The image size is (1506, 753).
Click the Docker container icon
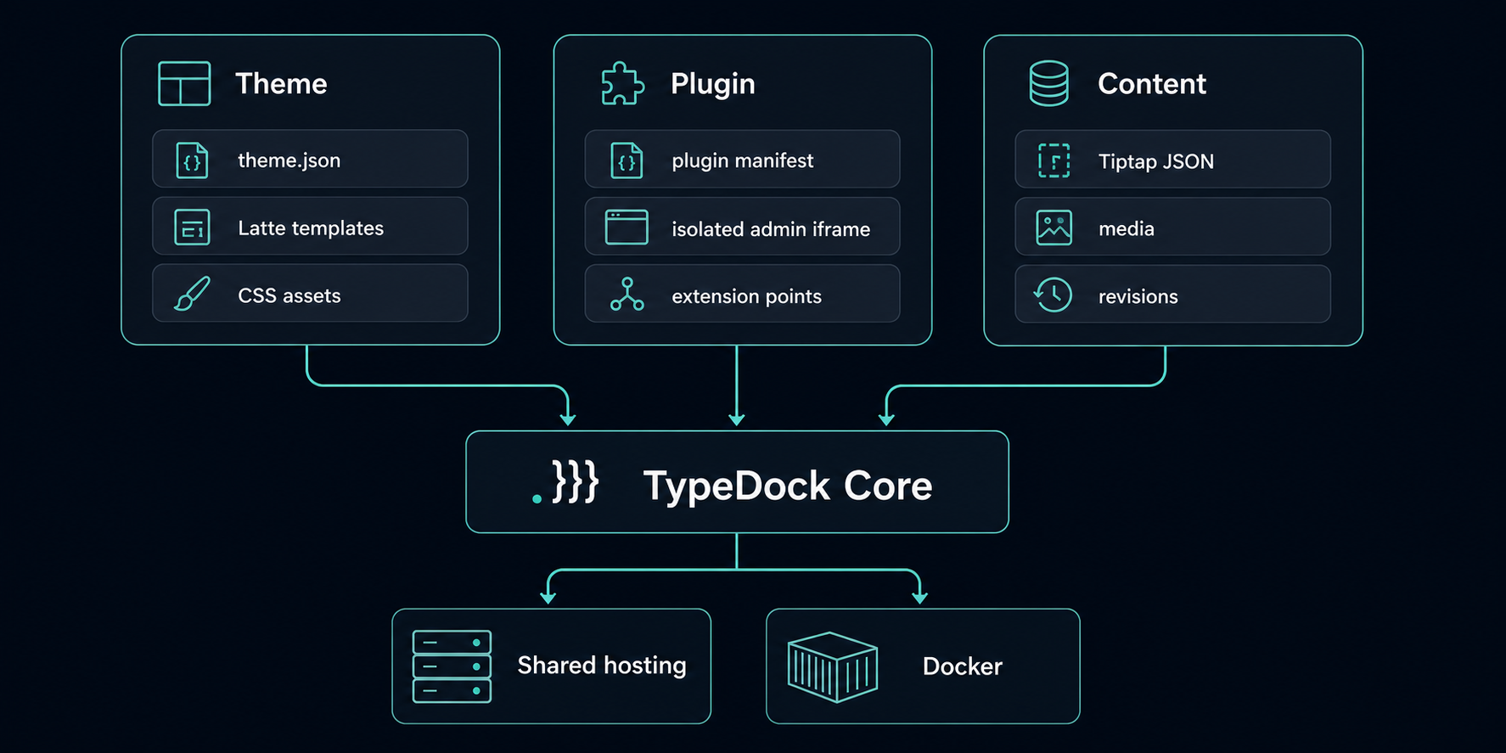tap(833, 666)
